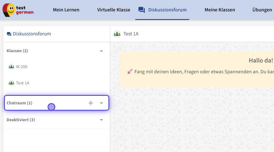Click the group icon beside IK 200
This screenshot has width=274, height=152.
[x=11, y=67]
